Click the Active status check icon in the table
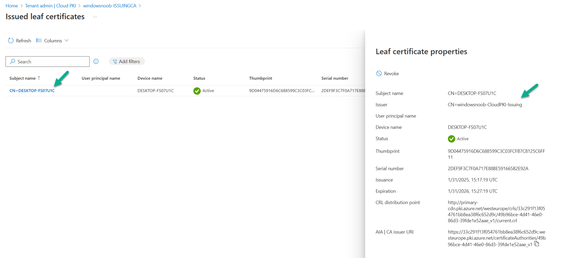This screenshot has width=569, height=258. click(197, 91)
